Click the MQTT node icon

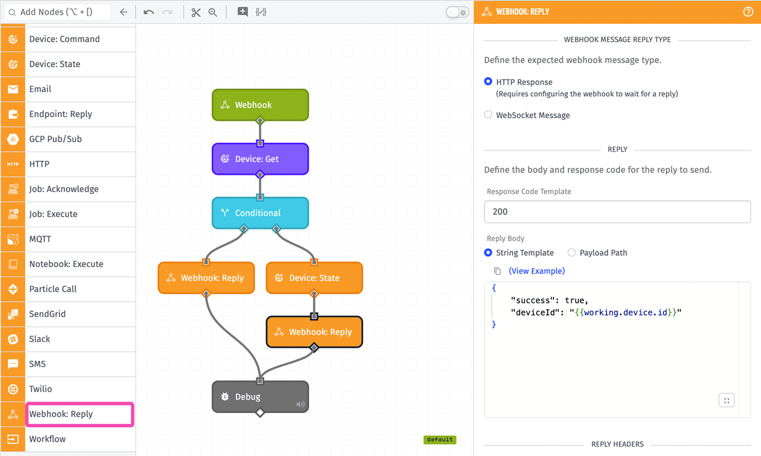point(12,239)
